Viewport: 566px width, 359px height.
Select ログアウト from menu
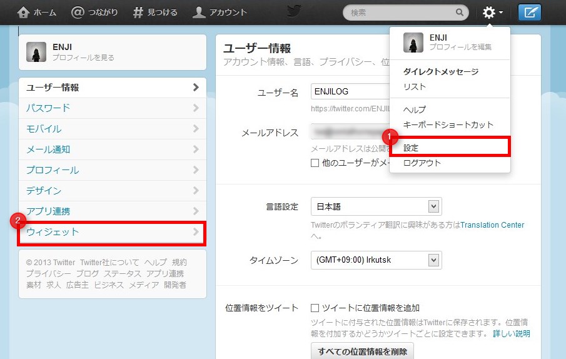coord(422,163)
